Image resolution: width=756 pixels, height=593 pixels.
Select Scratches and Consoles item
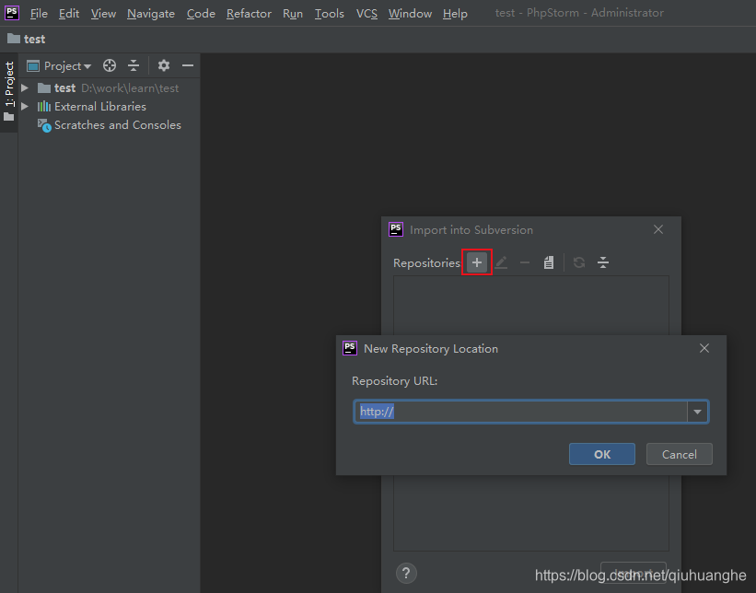click(110, 125)
